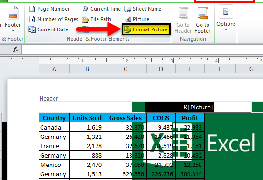Screen dimensions: 263x180
Task: Select the cell with value 529,550
Action: tap(125, 174)
